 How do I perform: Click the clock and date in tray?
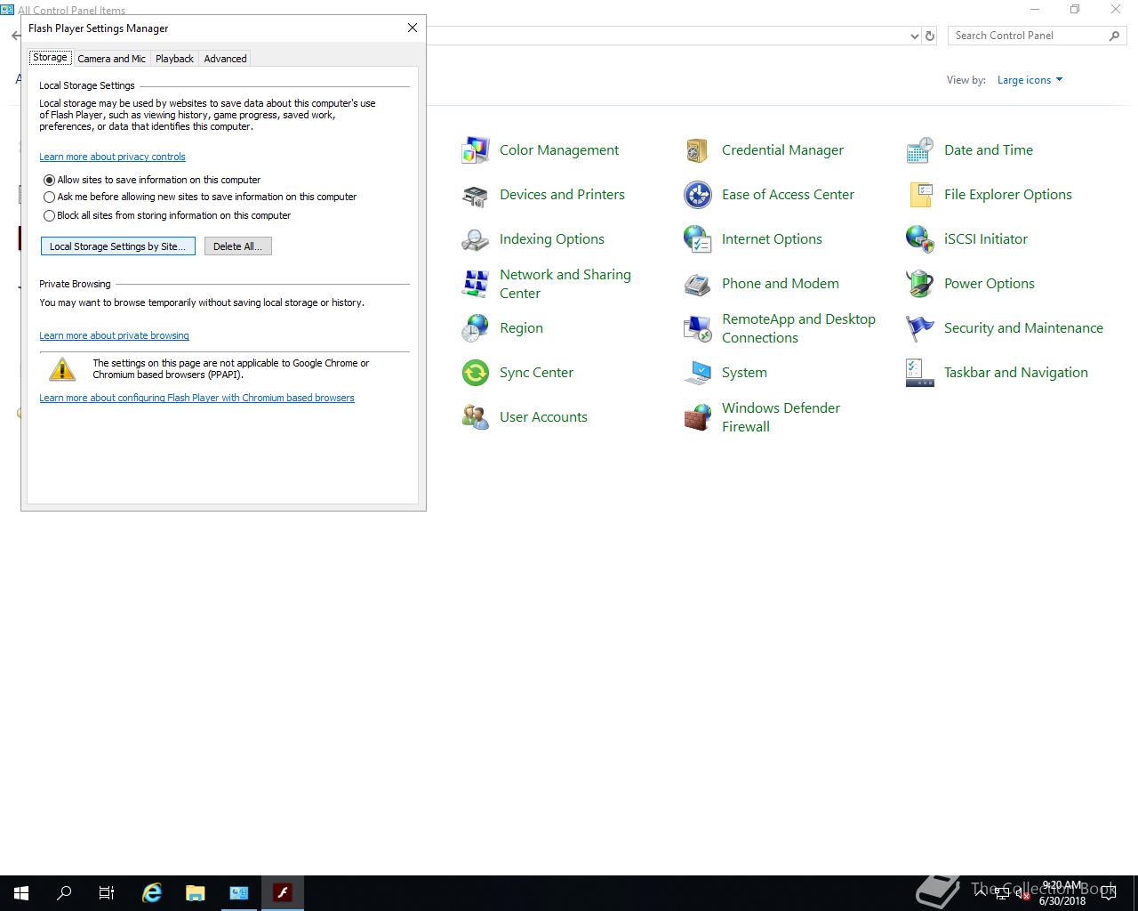point(1062,893)
